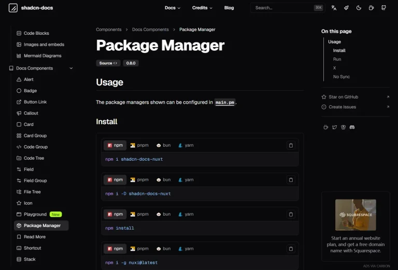Click the theme customizer paintbrush icon
Viewport: 398px width, 270px height.
(x=346, y=8)
